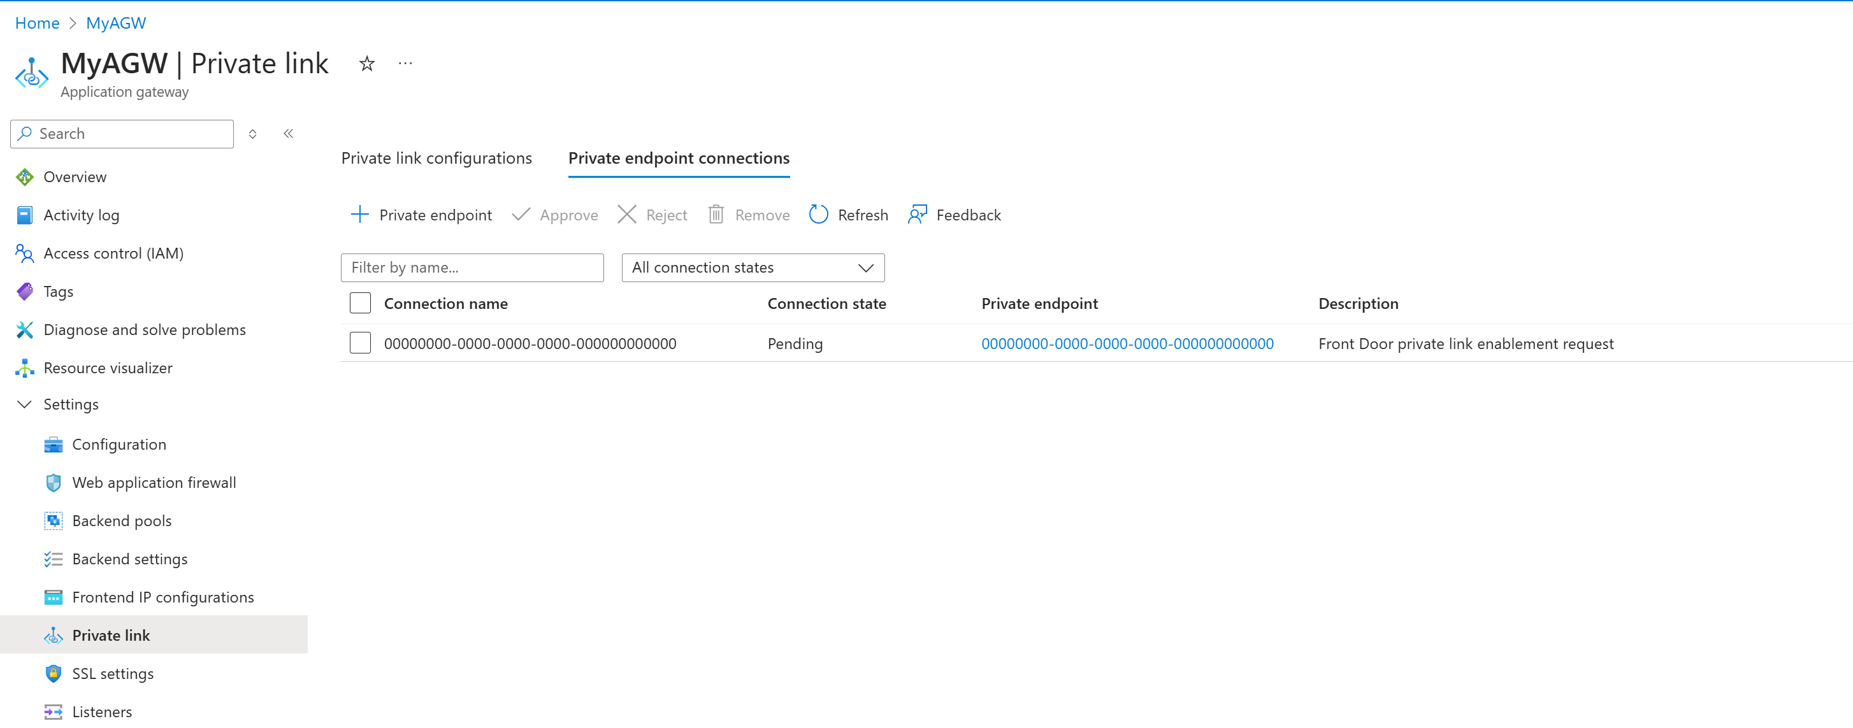
Task: Toggle the header row select all checkbox
Action: point(361,304)
